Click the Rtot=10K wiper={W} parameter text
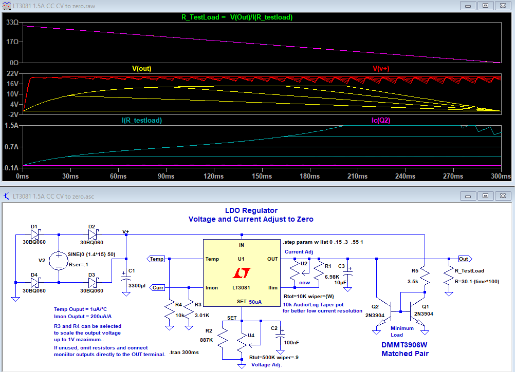The width and height of the screenshot is (515, 372). point(309,296)
